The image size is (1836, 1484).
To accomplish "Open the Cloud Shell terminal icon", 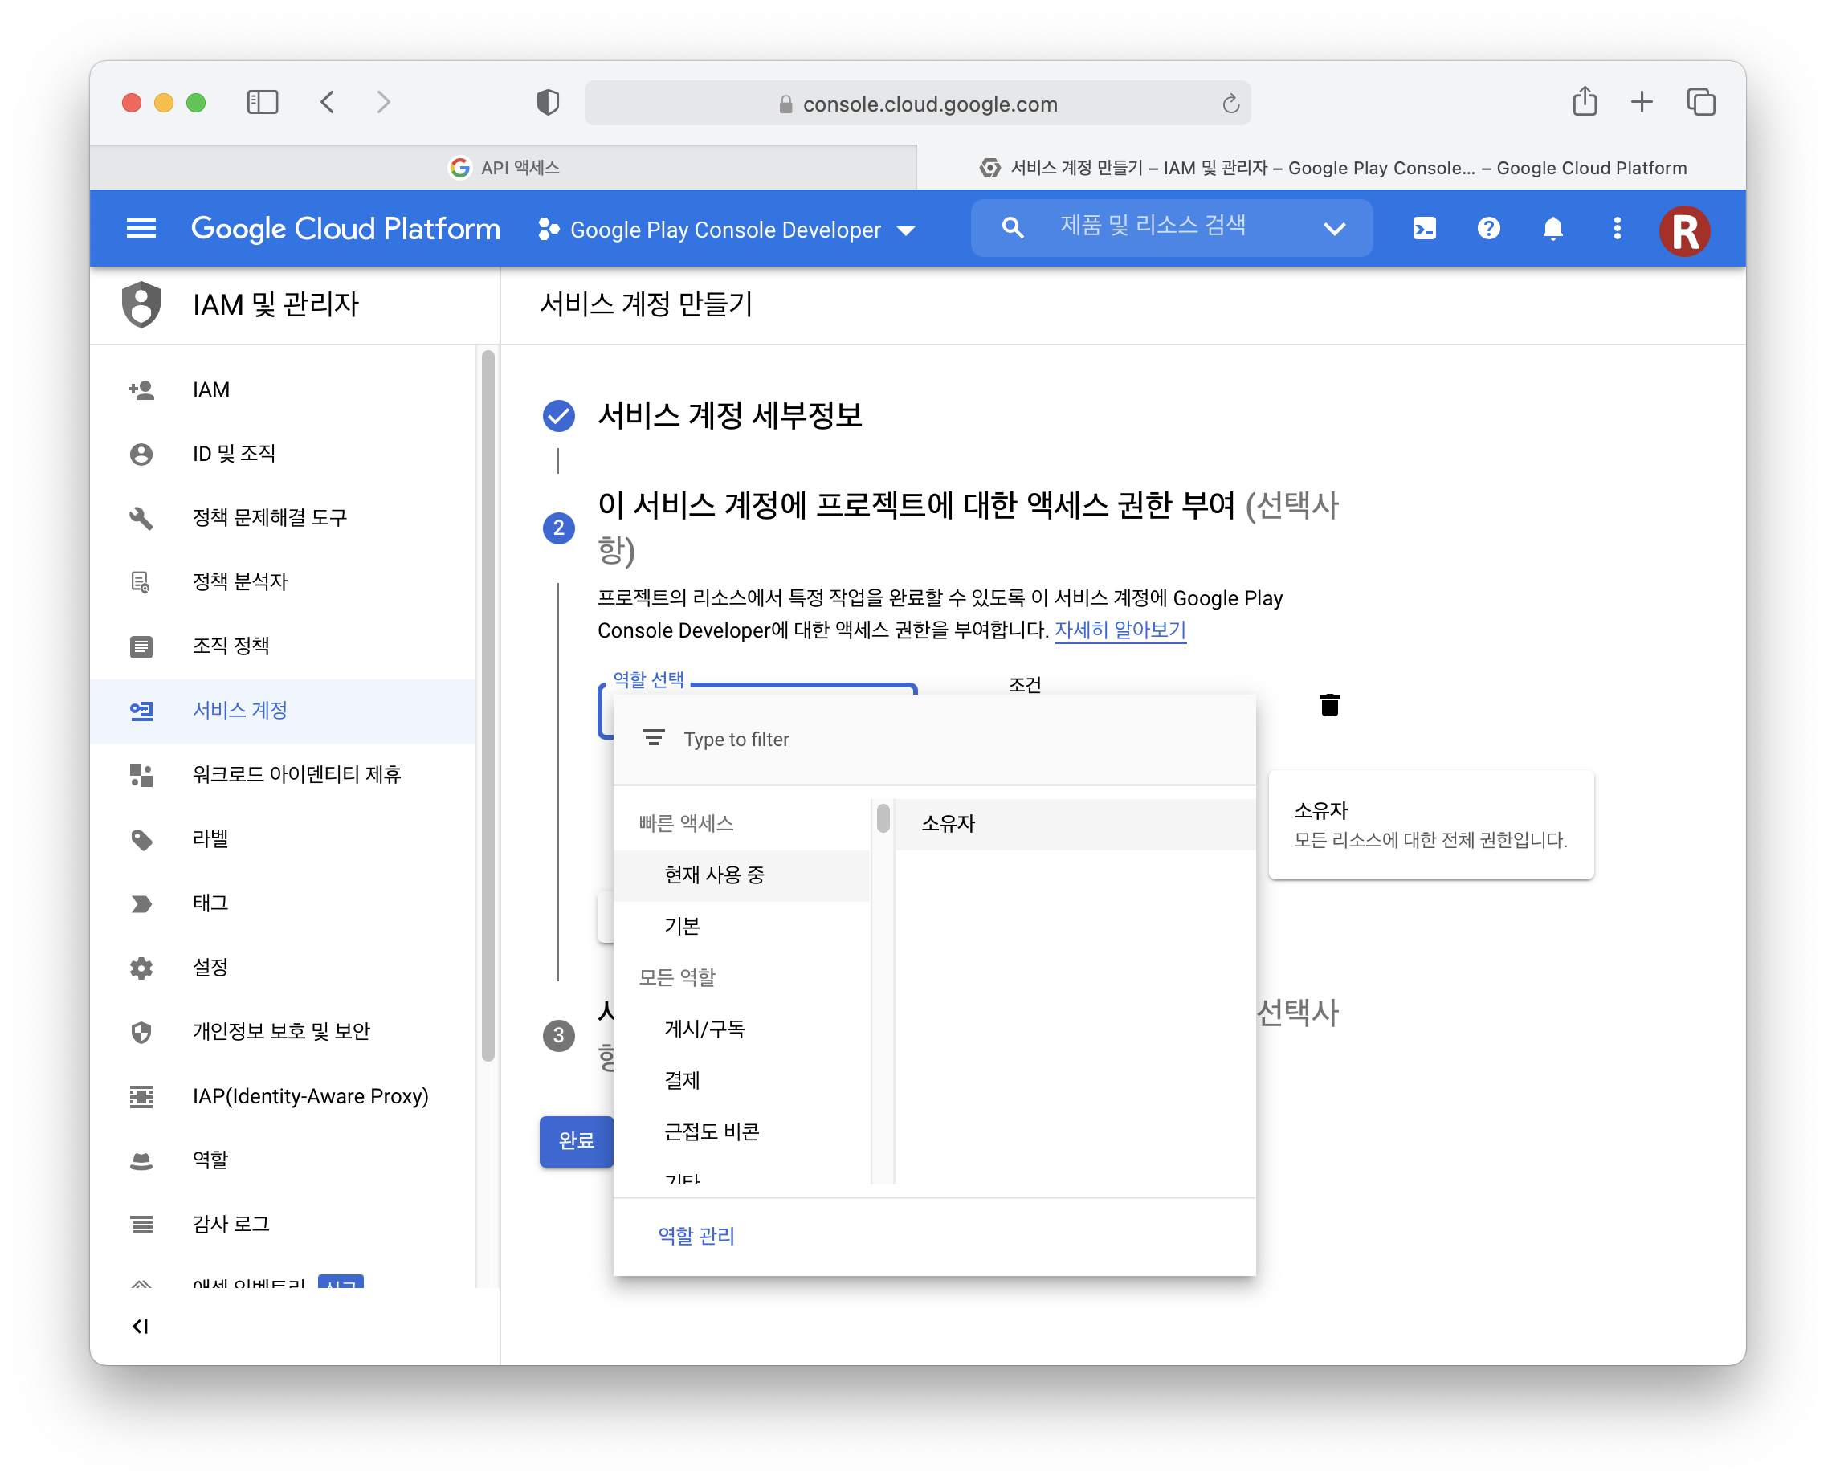I will 1424,228.
